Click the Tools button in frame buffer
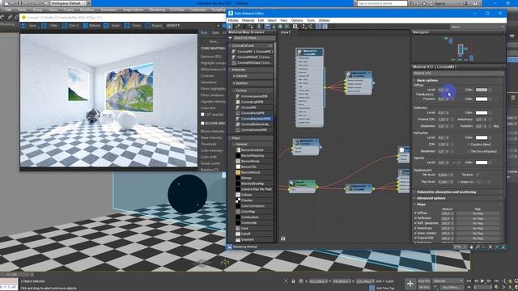Screen dimensions: 518x291 coord(133,25)
